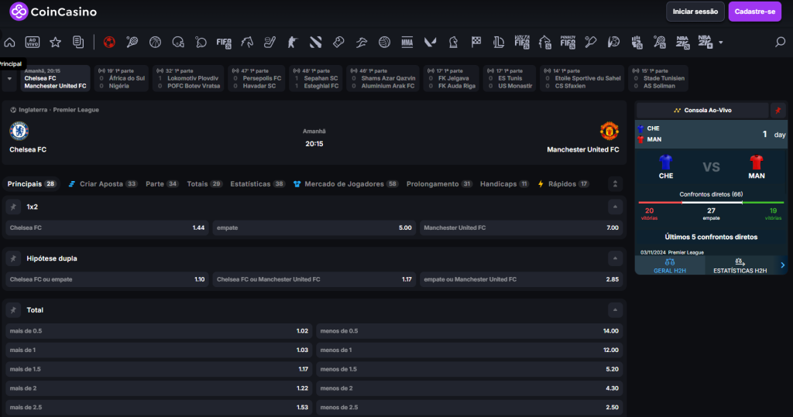
Task: Select the Counter-Strike soldier icon
Action: [x=292, y=43]
